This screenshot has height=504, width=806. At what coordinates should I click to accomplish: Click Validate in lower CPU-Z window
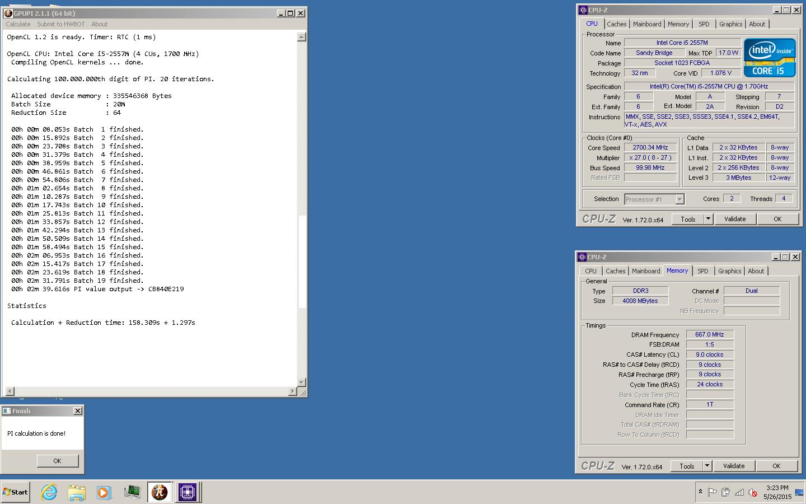(x=734, y=466)
